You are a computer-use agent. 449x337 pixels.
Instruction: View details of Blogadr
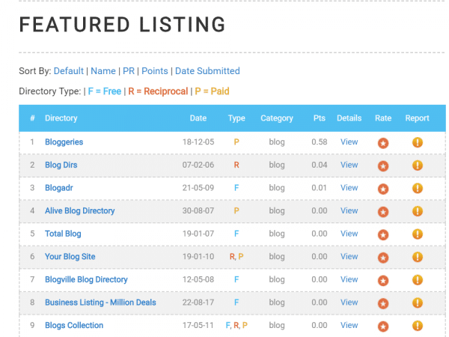pos(349,188)
